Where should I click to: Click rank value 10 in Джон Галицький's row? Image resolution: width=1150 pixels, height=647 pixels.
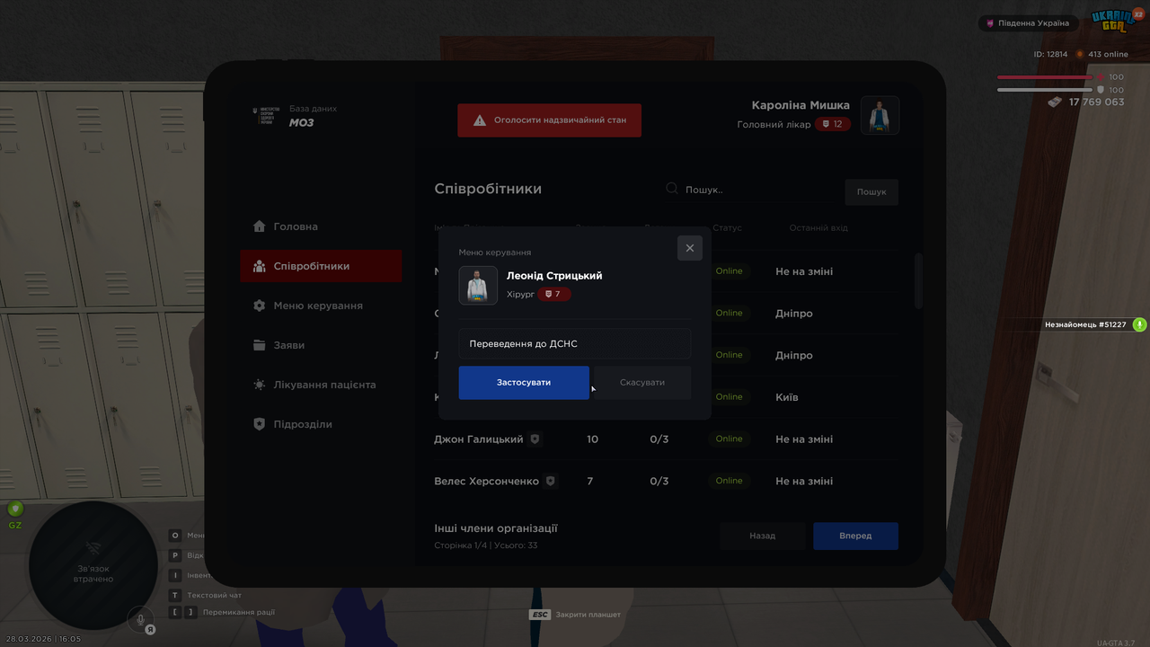tap(592, 439)
